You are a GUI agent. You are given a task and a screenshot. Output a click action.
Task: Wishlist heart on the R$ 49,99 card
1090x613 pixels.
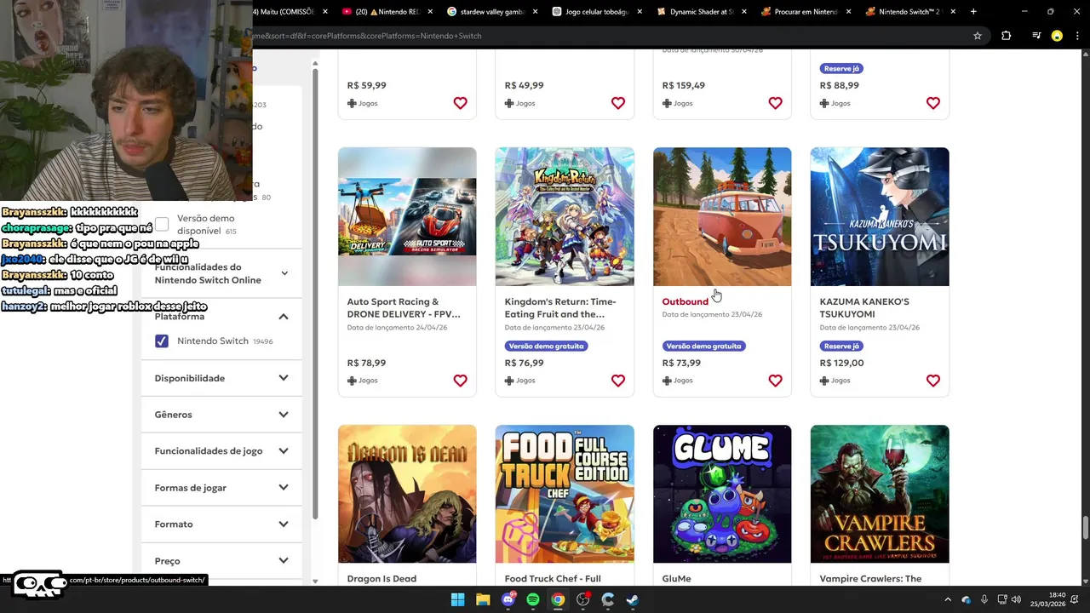[617, 103]
